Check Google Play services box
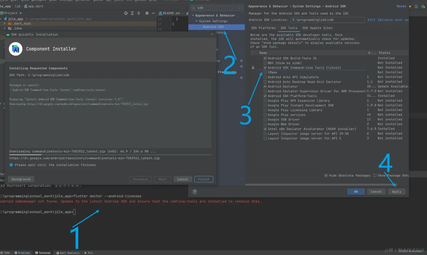 coord(265,115)
